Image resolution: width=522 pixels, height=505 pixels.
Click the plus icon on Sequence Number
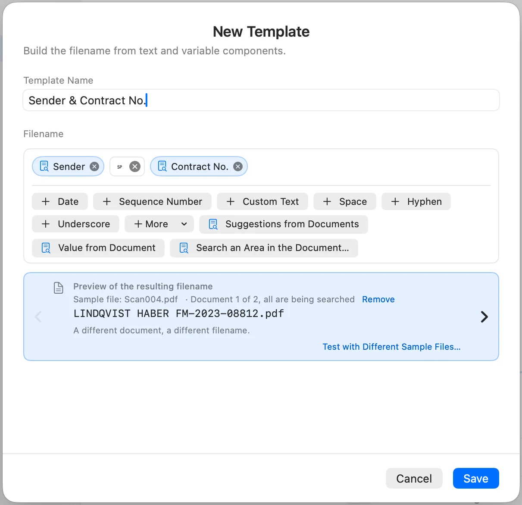pos(107,201)
